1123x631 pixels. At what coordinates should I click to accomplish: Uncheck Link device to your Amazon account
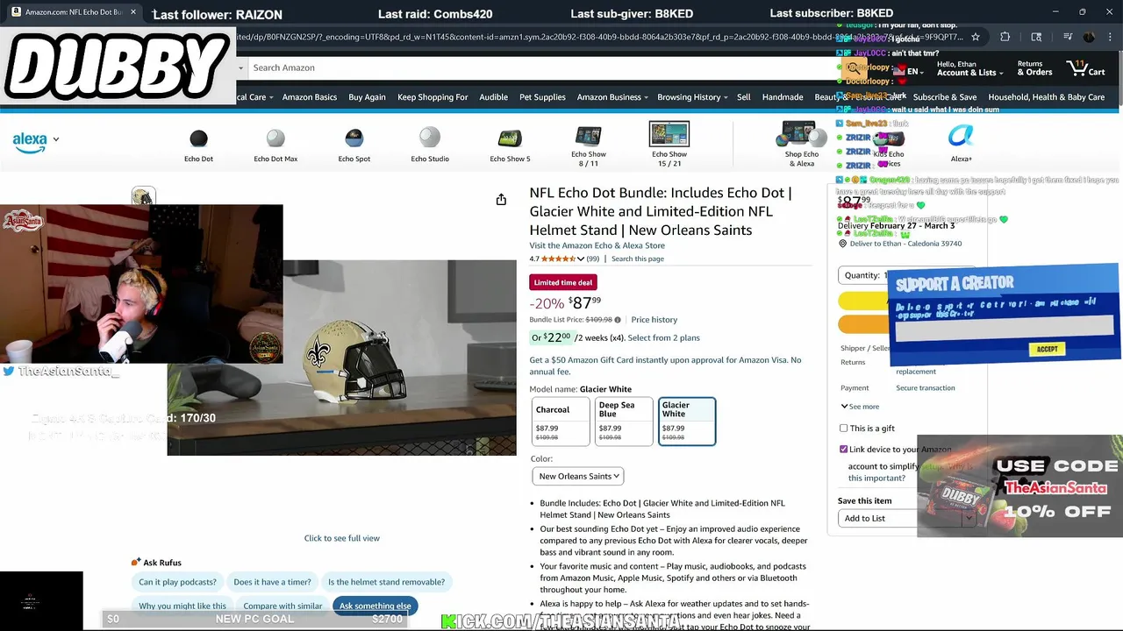click(x=844, y=450)
